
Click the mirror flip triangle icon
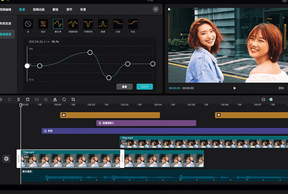(55, 99)
